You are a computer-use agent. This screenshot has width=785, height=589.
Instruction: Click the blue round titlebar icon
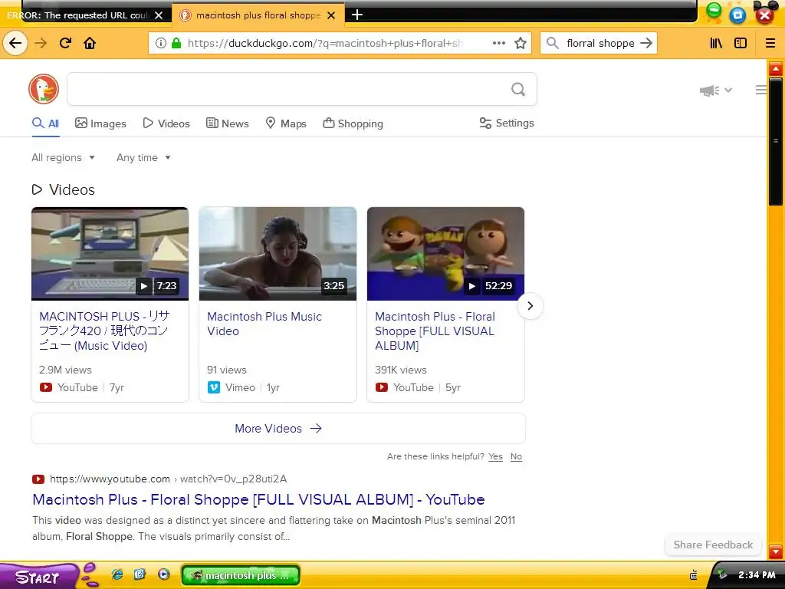(737, 15)
